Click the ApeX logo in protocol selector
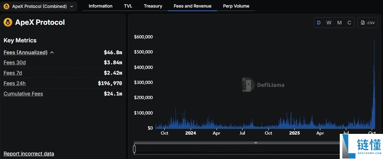Screen dimensions: 383x159 point(6,6)
